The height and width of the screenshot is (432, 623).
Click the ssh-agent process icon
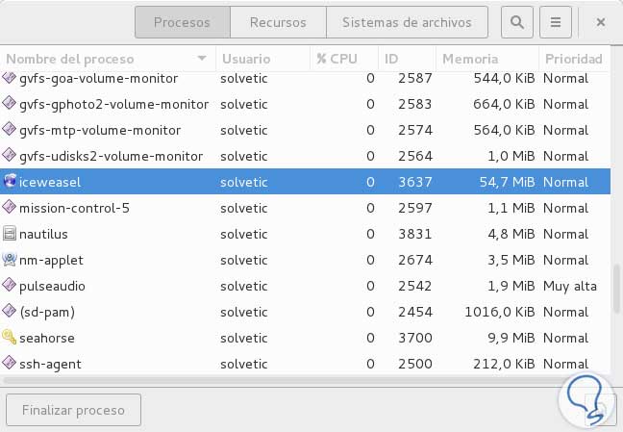tap(11, 364)
